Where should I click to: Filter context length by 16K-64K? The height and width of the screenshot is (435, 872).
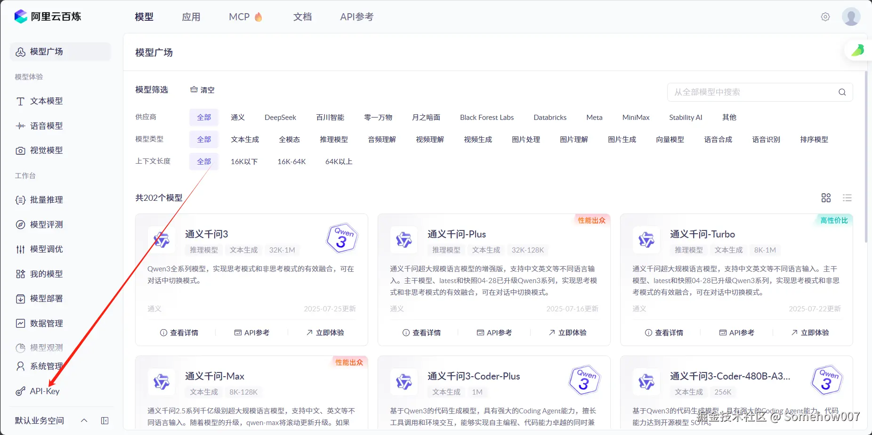coord(291,161)
